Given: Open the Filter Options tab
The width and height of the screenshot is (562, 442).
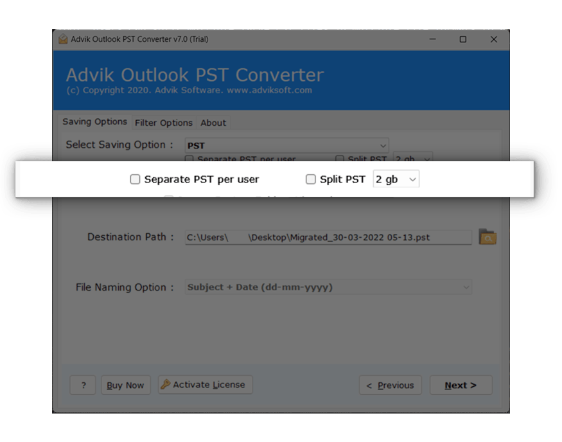Looking at the screenshot, I should point(163,123).
